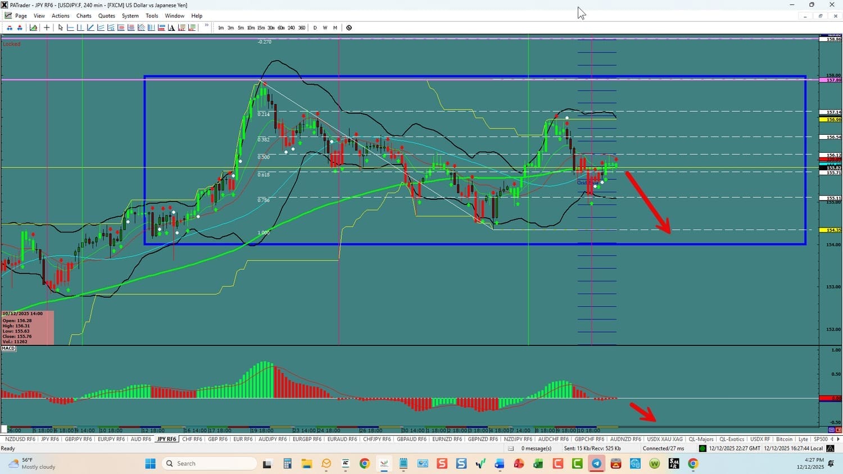Switch to the GBPJPY RF6 tab

pyautogui.click(x=78, y=439)
